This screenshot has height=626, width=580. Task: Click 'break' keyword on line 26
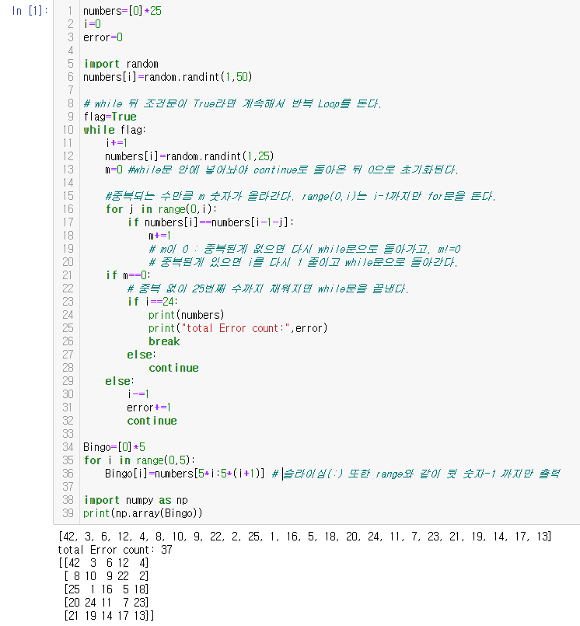[164, 341]
